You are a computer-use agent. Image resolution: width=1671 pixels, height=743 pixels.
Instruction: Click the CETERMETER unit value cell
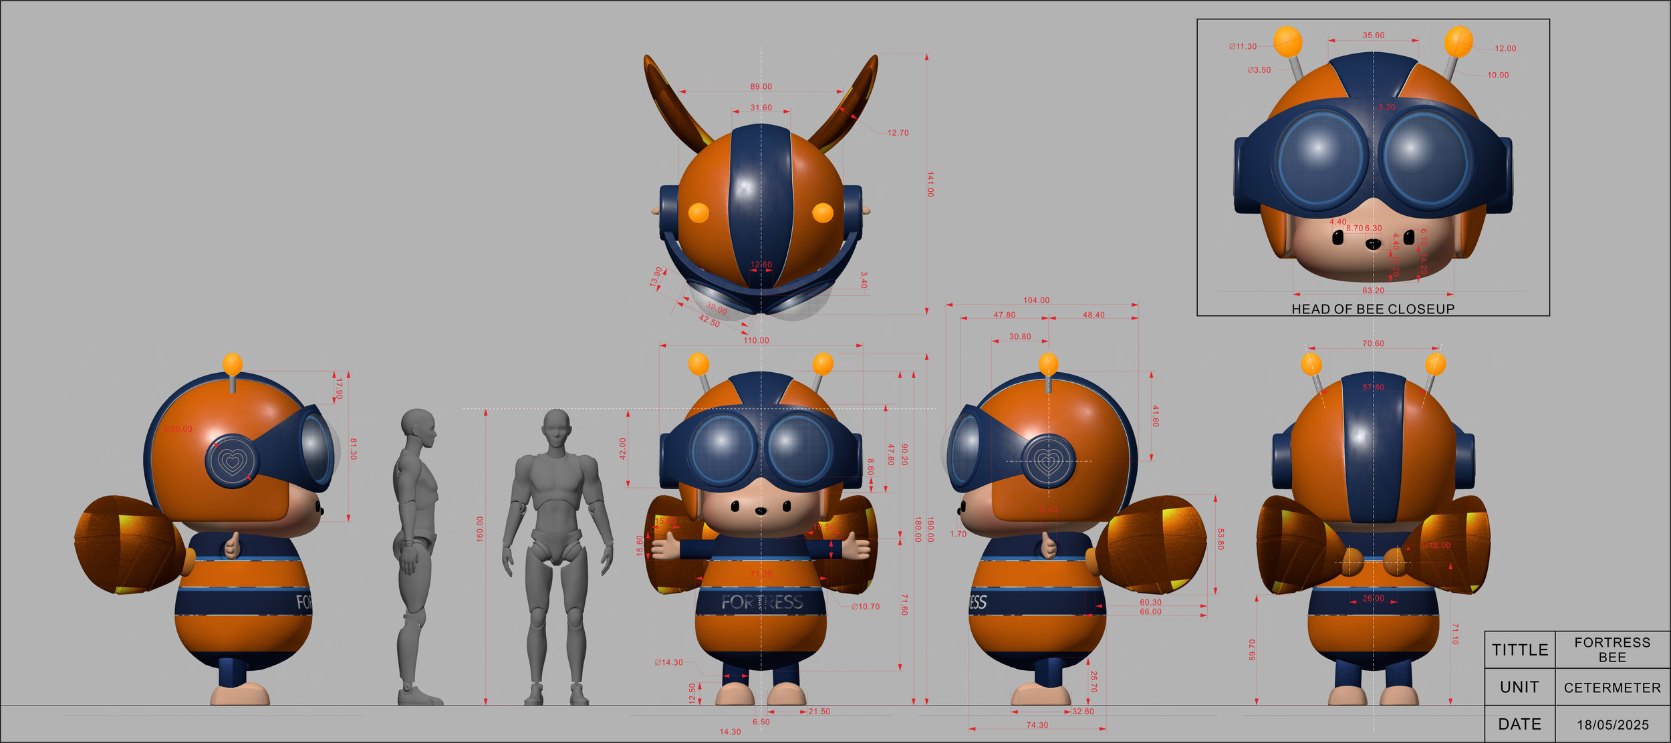[x=1612, y=688]
